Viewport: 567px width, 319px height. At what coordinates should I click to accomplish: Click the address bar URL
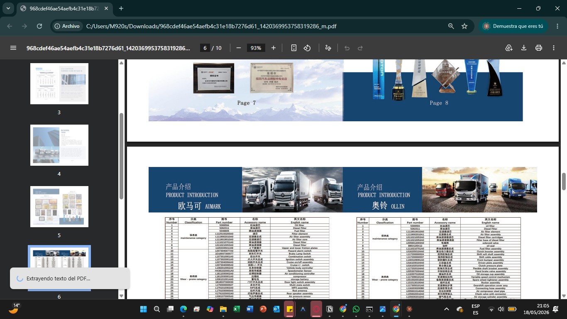pyautogui.click(x=211, y=26)
